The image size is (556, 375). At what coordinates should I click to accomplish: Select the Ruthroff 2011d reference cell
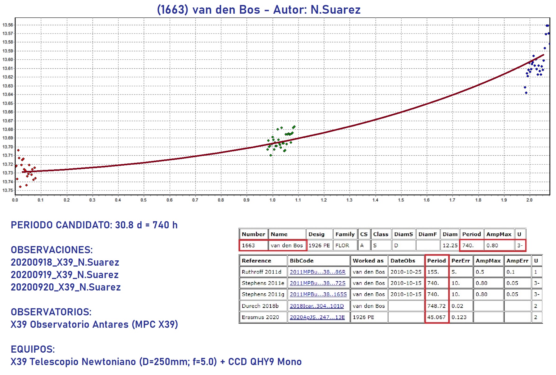[x=262, y=272]
